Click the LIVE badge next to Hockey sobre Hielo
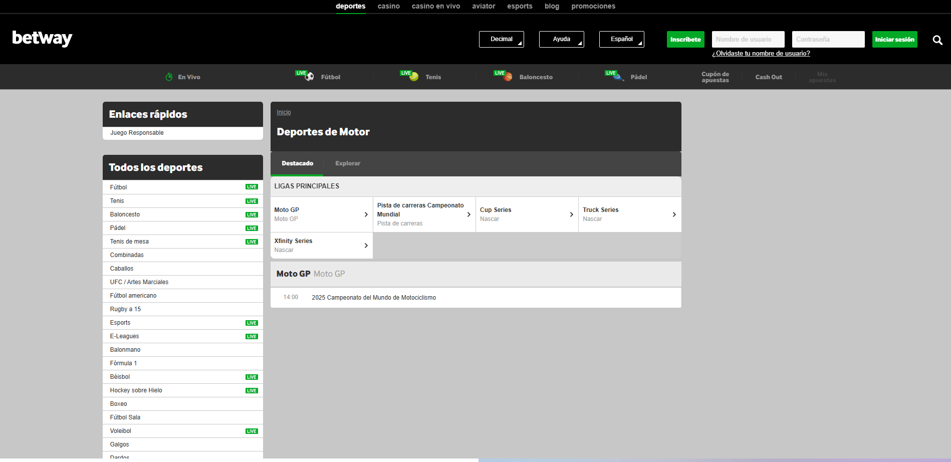 [252, 391]
